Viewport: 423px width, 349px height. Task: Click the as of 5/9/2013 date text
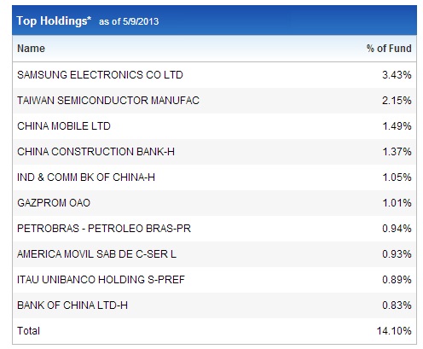point(129,21)
